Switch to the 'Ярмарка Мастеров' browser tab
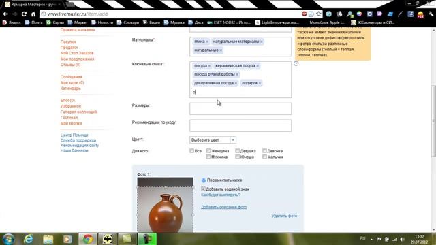This screenshot has height=245, width=436. [33, 5]
